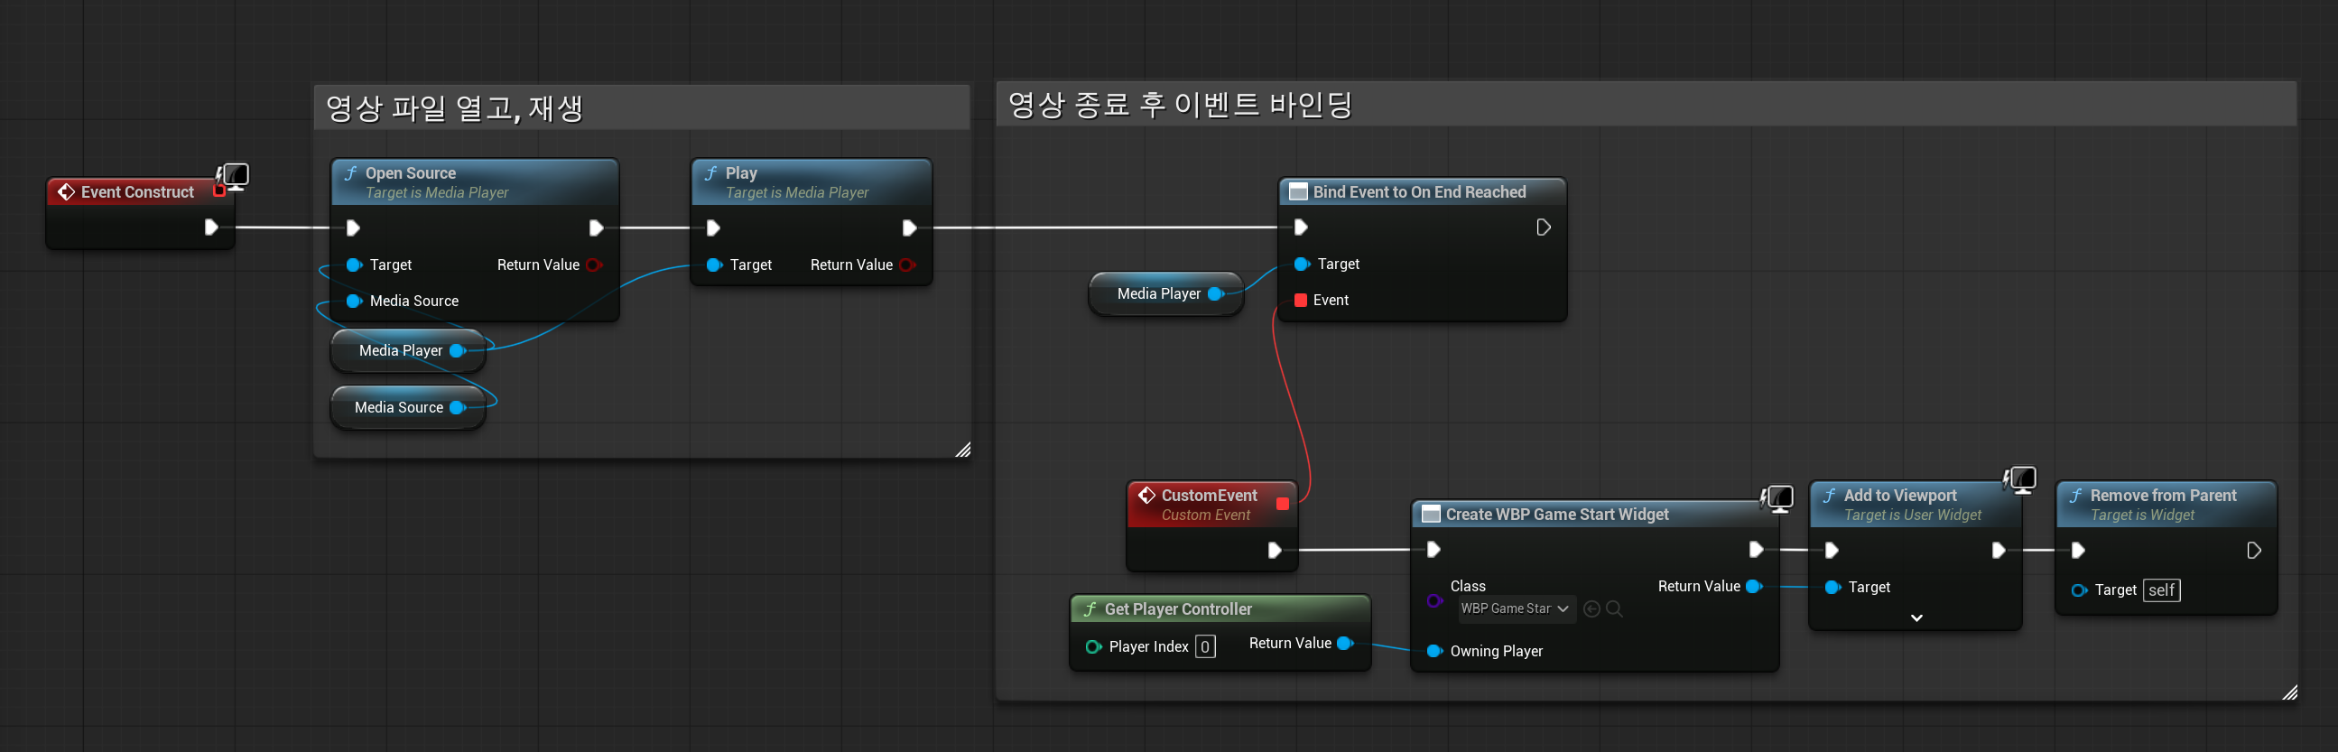Viewport: 2338px width, 752px height.
Task: Click the self Target field in Remove from Parent
Action: 2160,590
